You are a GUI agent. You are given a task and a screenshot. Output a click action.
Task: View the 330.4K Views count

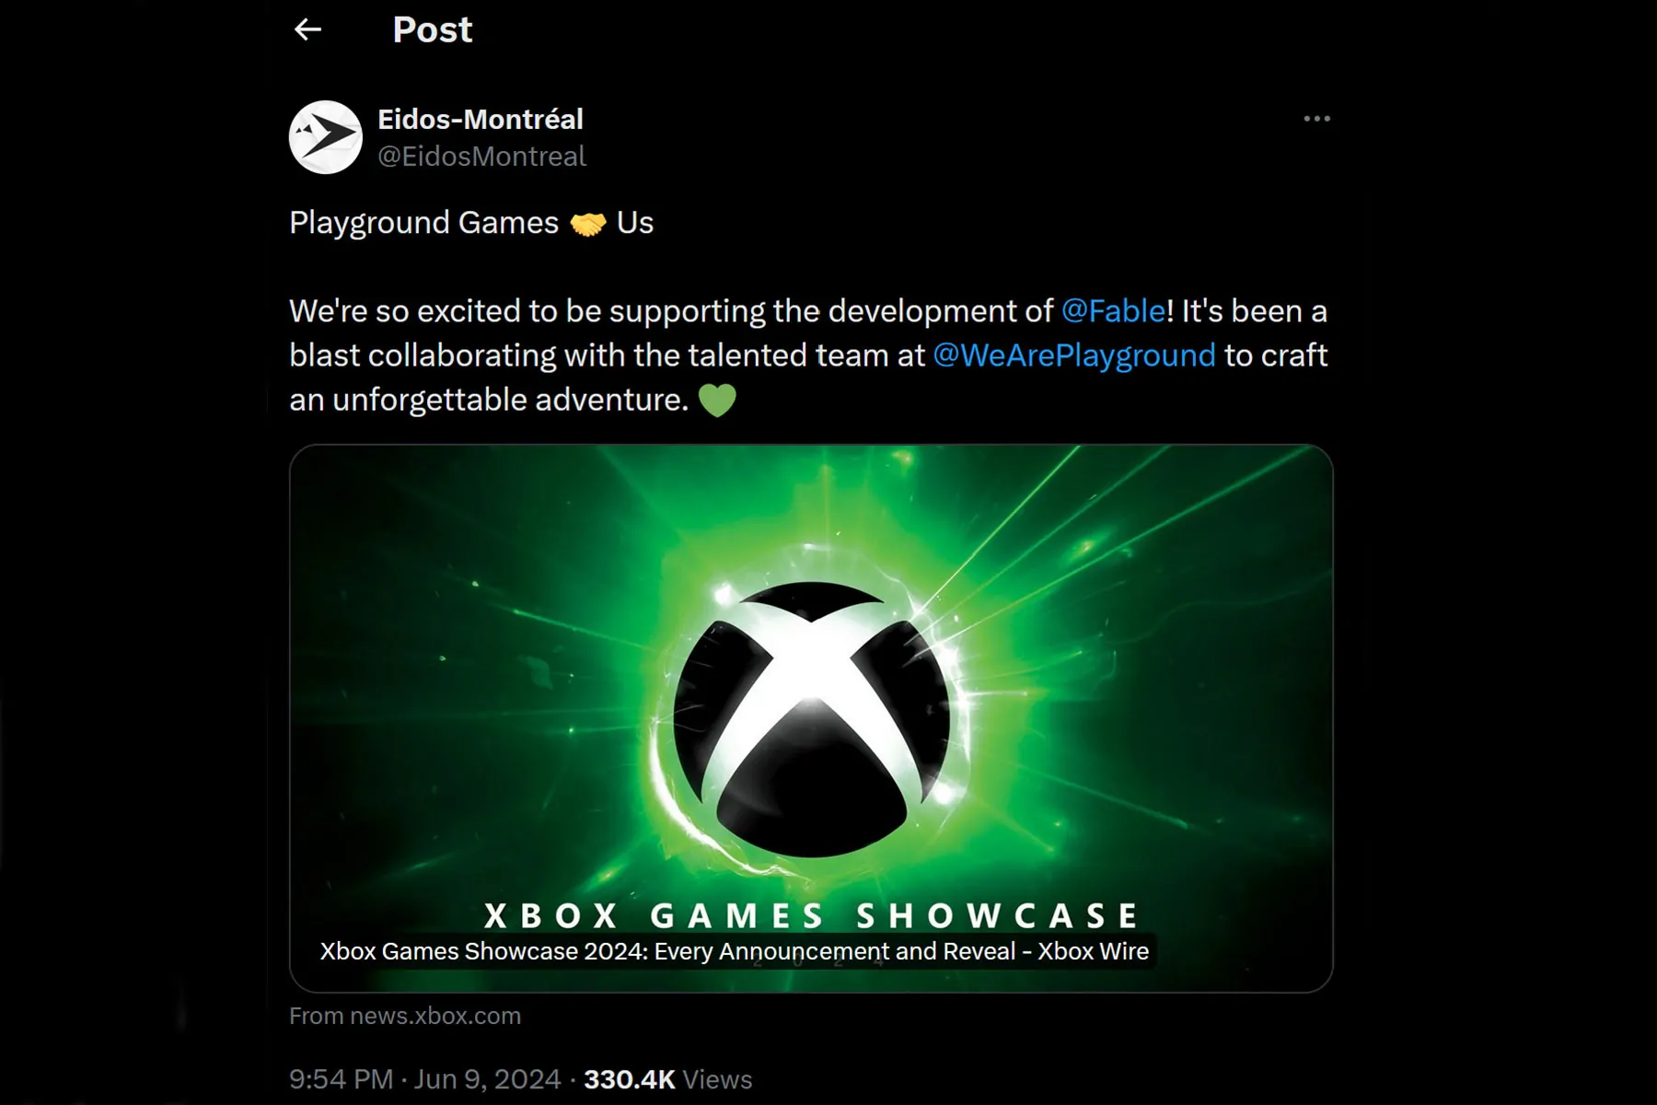click(x=668, y=1079)
